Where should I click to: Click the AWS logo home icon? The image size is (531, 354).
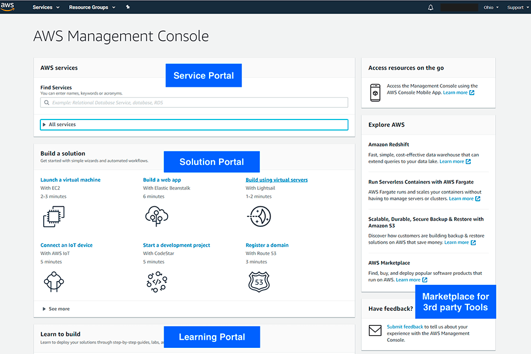coord(7,7)
